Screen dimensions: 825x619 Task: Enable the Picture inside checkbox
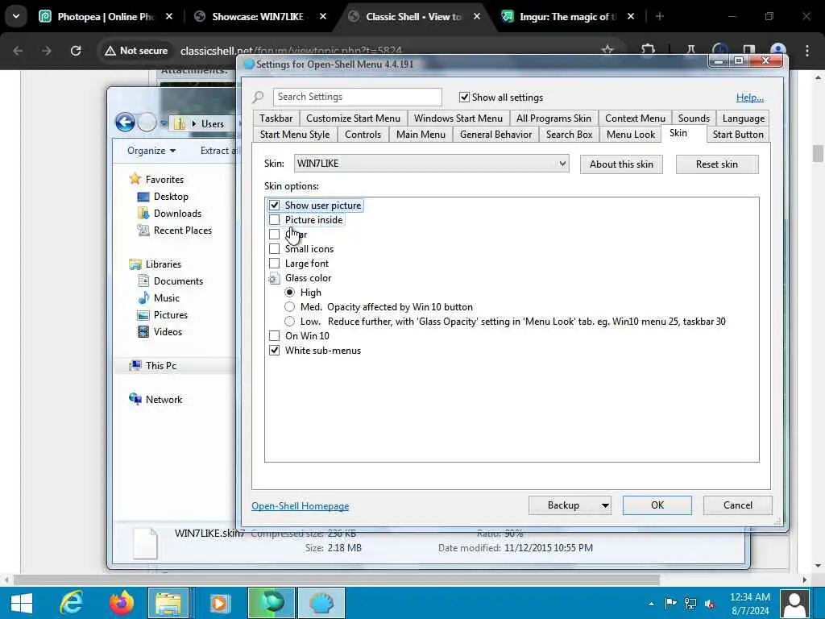274,219
